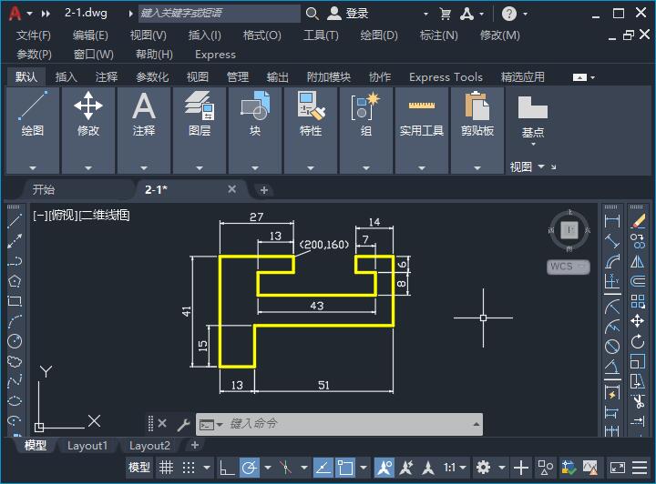Click the WCS coordinate system button
This screenshot has height=484, width=656.
(569, 267)
